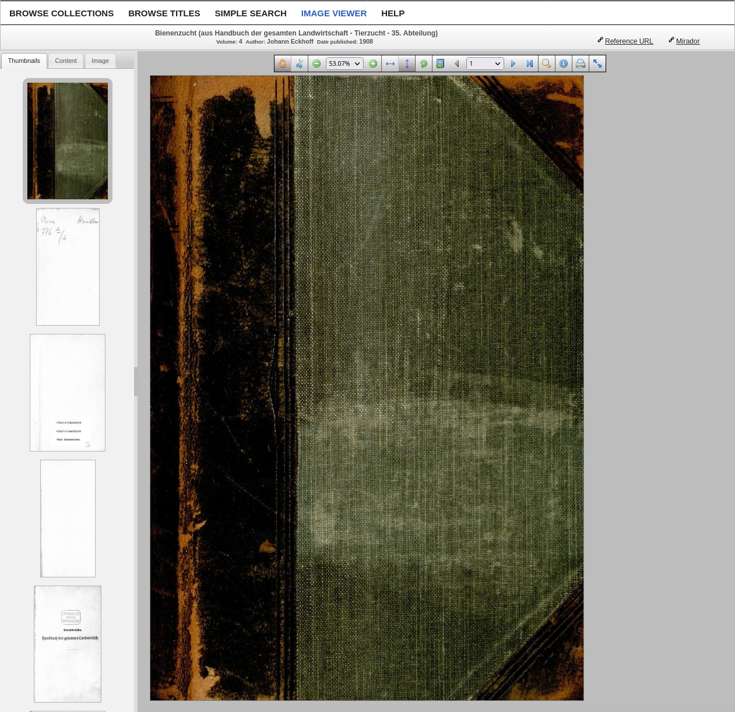Open the zoom percentage dropdown 53.07%
The width and height of the screenshot is (735, 712).
344,64
